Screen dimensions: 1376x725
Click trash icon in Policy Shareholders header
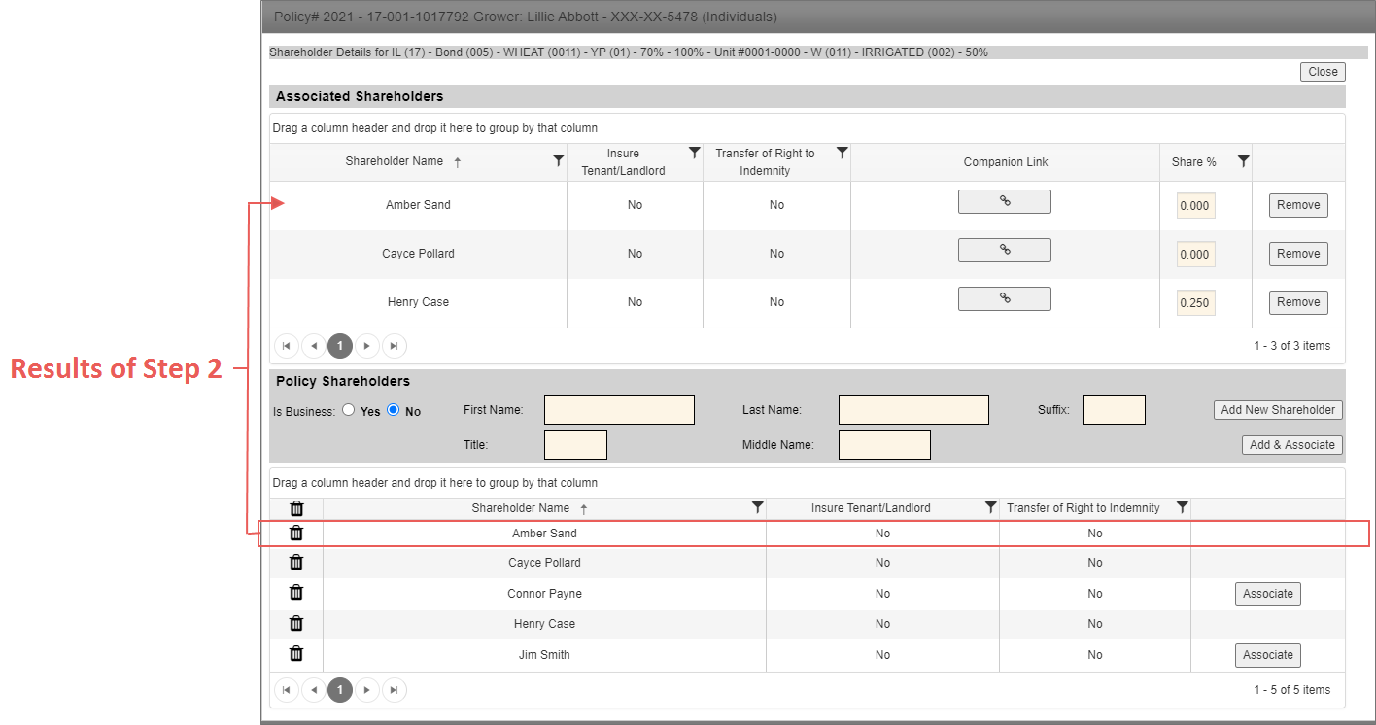[297, 508]
